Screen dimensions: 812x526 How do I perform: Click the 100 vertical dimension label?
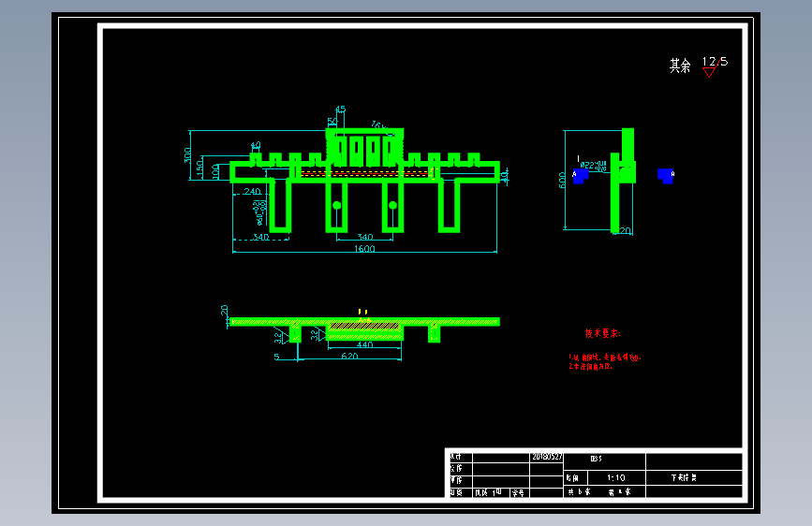(x=215, y=170)
